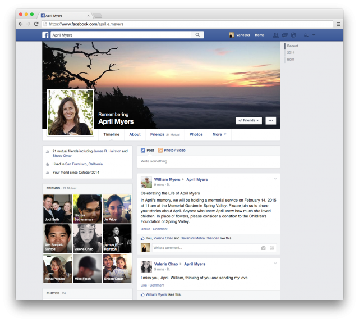Open the notifications globe icon
The width and height of the screenshot is (359, 322).
pos(293,35)
